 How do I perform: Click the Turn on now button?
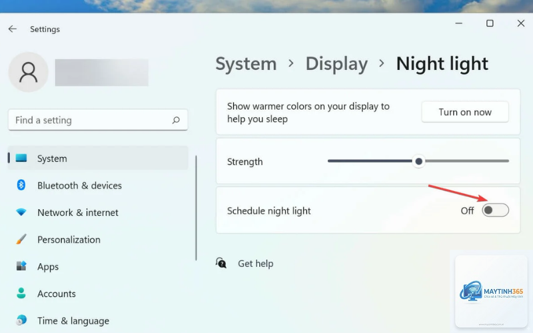(465, 112)
